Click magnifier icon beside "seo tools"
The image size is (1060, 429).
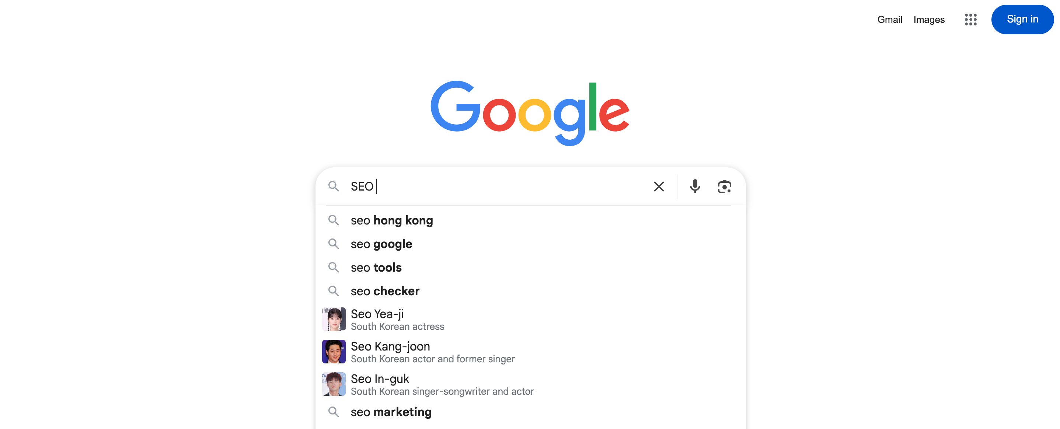click(334, 267)
